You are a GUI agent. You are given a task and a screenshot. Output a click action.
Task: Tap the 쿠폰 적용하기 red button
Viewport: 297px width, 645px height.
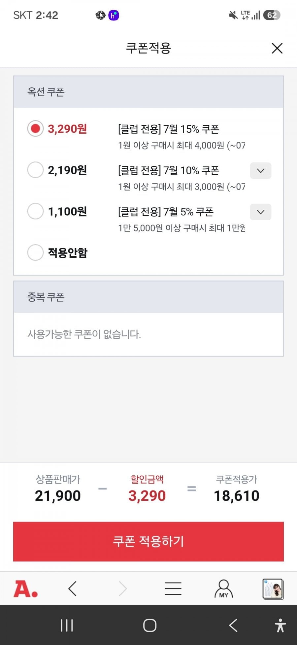148,541
